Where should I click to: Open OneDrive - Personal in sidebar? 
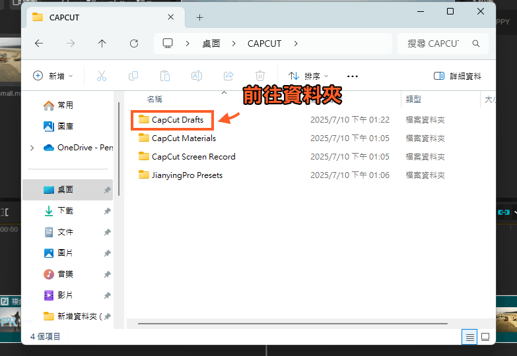click(x=79, y=148)
